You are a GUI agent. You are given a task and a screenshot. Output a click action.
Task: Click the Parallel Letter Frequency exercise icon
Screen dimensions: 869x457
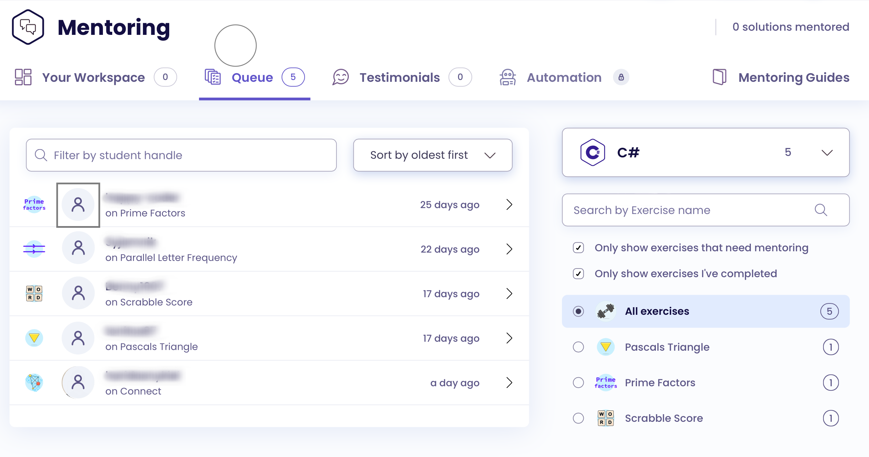(x=34, y=249)
